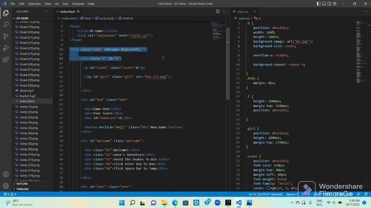Viewport: 371px width, 208px height.
Task: Open the Manage gear icon
Action: coord(6,186)
